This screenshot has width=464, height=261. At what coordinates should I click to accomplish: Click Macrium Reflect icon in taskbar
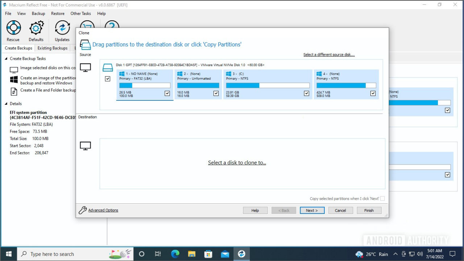click(241, 254)
